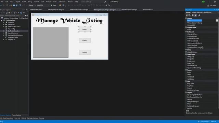Open the Format menu
Viewport: 219px width, 123px height.
click(37, 2)
